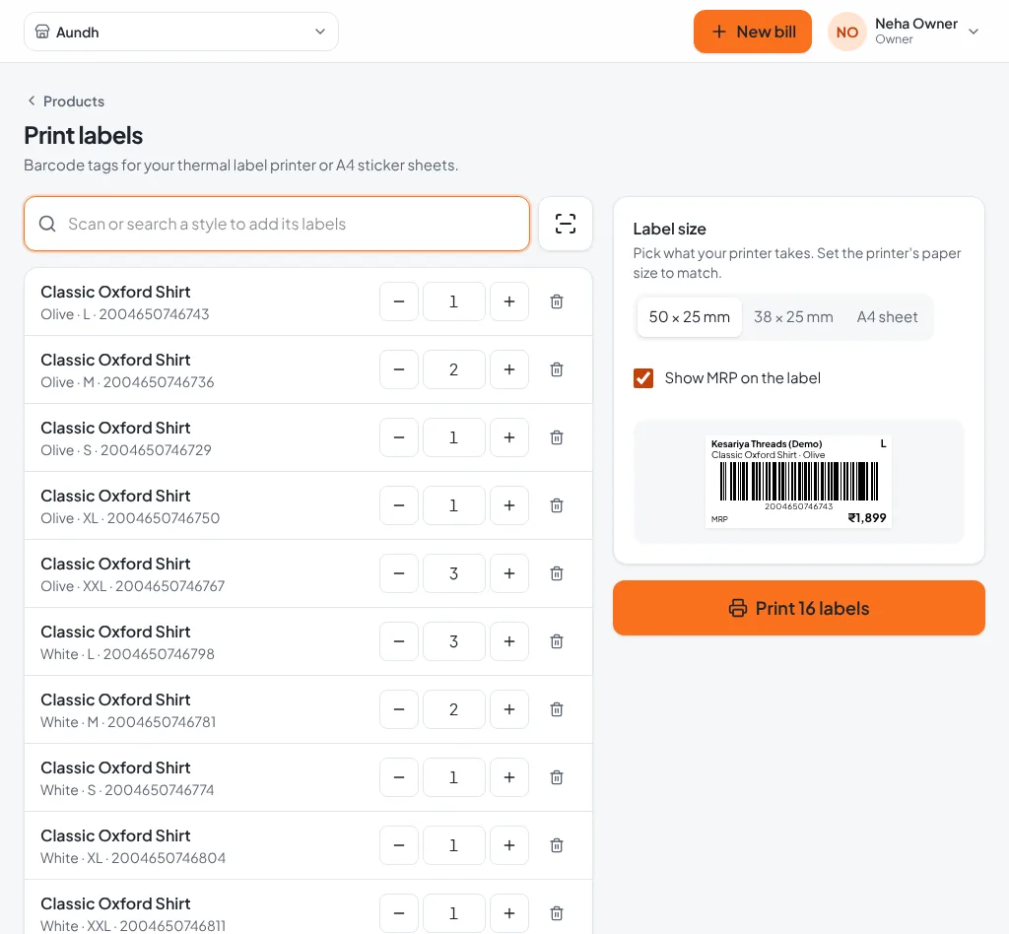The image size is (1009, 934).
Task: Remove Olive S 2004650746729 row via trash
Action: tap(557, 437)
